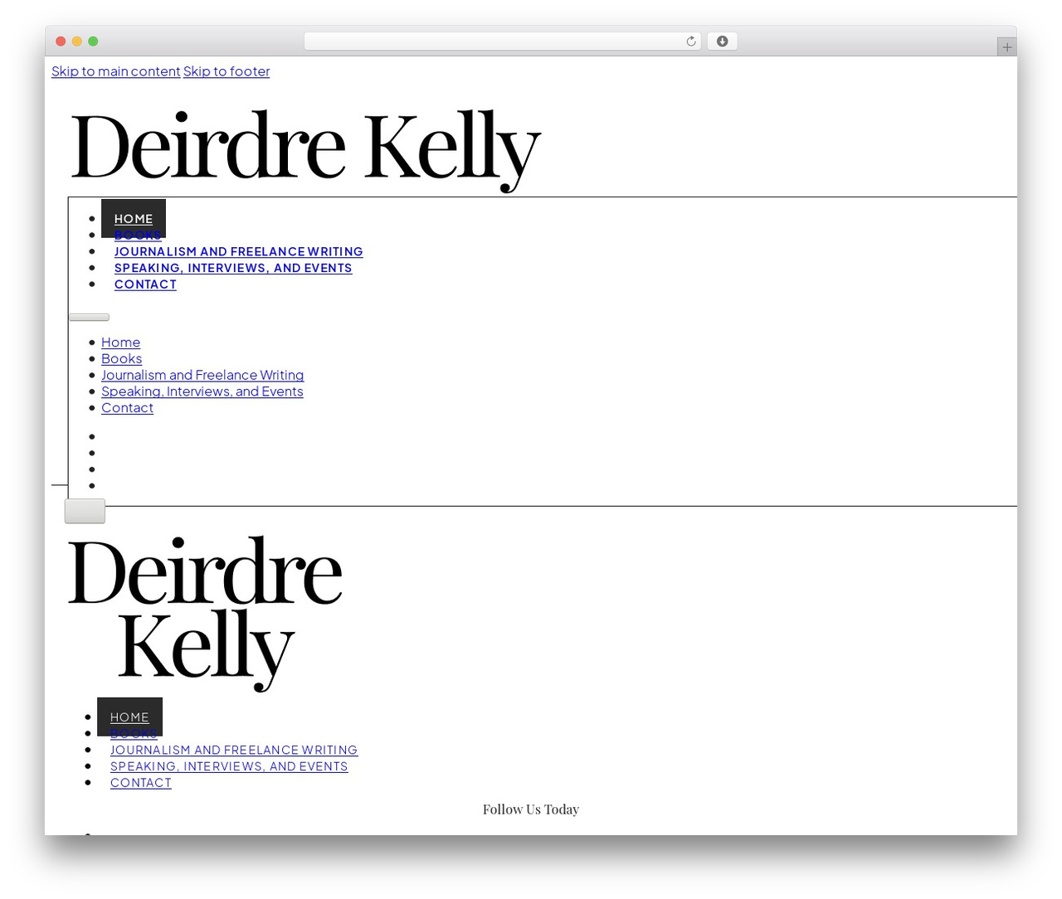Go to the title-case "Home" link
The width and height of the screenshot is (1062, 899).
tap(121, 343)
